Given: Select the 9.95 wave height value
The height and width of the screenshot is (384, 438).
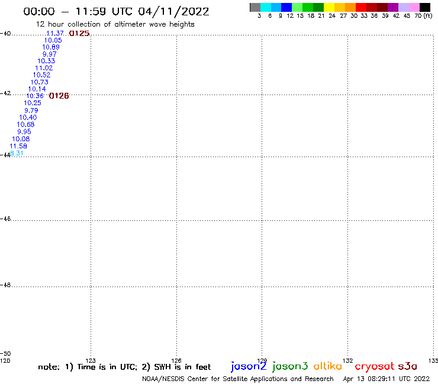Looking at the screenshot, I should (x=24, y=132).
